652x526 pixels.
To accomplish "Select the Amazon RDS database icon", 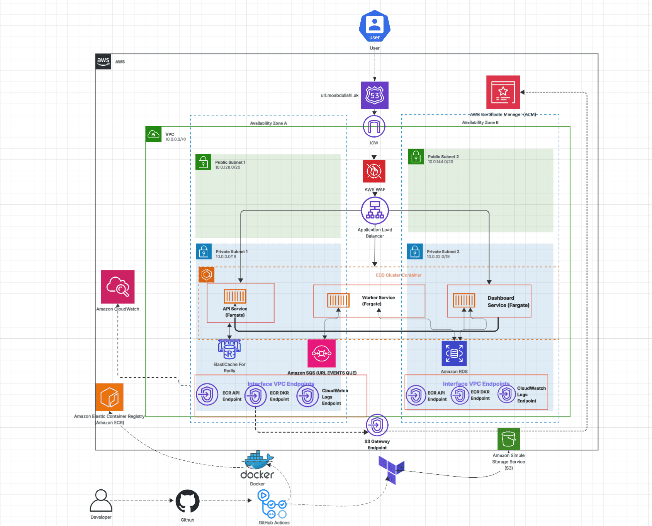I will [x=454, y=353].
